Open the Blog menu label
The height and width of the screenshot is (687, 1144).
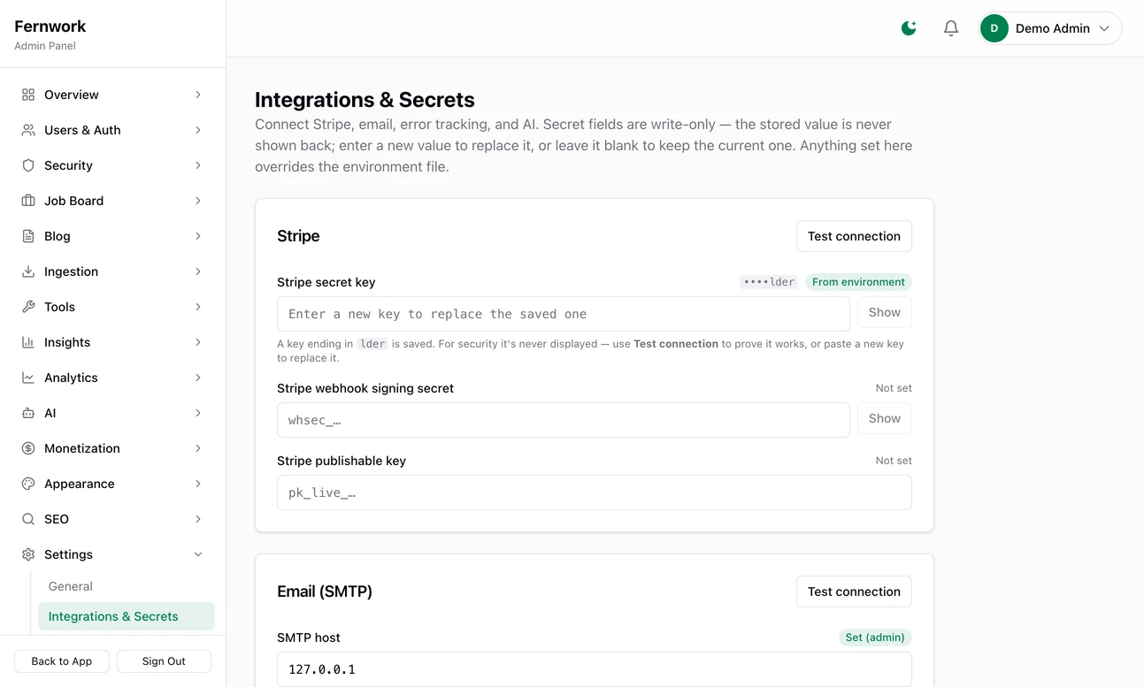coord(58,236)
